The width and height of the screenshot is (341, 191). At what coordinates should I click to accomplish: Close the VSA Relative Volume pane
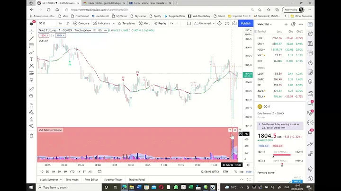235,130
